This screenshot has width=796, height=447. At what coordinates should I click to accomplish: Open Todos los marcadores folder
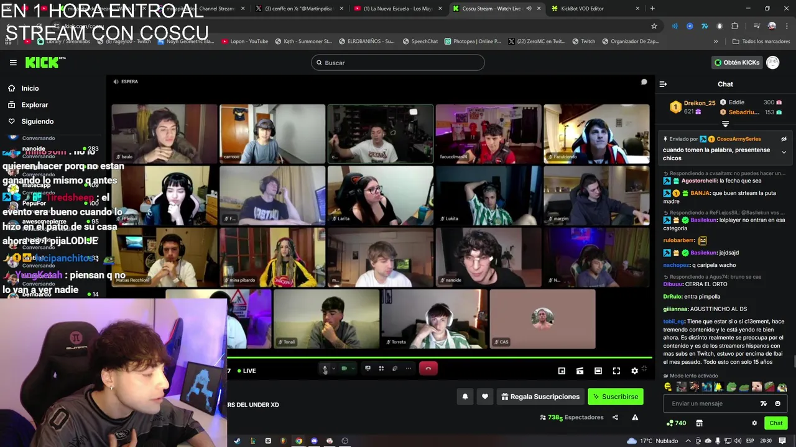[761, 42]
